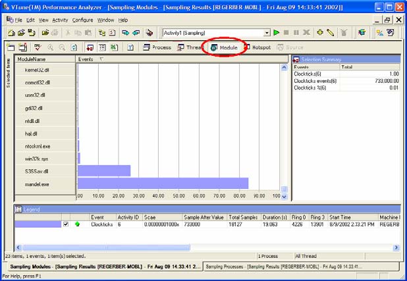Click the green Start Activity play icon
This screenshot has height=281, width=407.
(x=277, y=32)
